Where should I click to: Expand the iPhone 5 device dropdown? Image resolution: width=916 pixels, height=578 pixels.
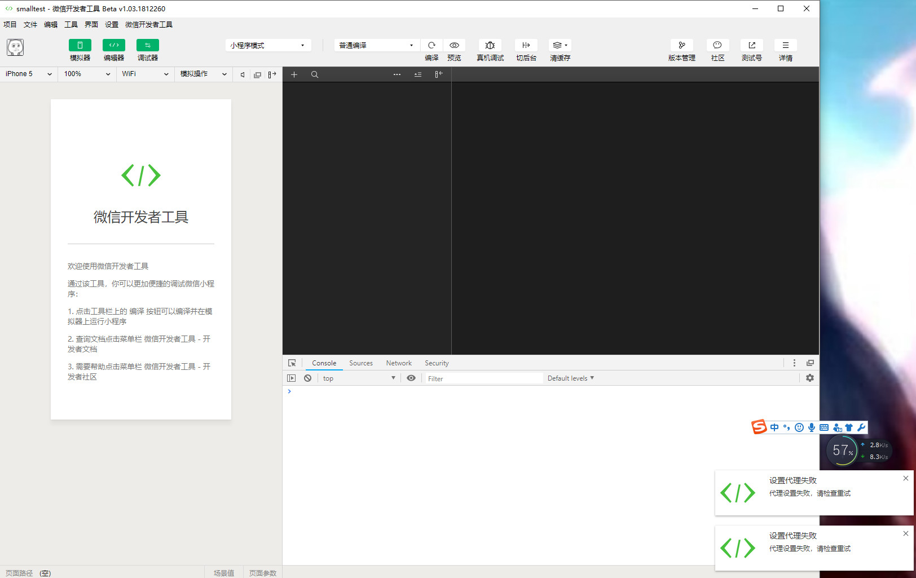[x=28, y=74]
